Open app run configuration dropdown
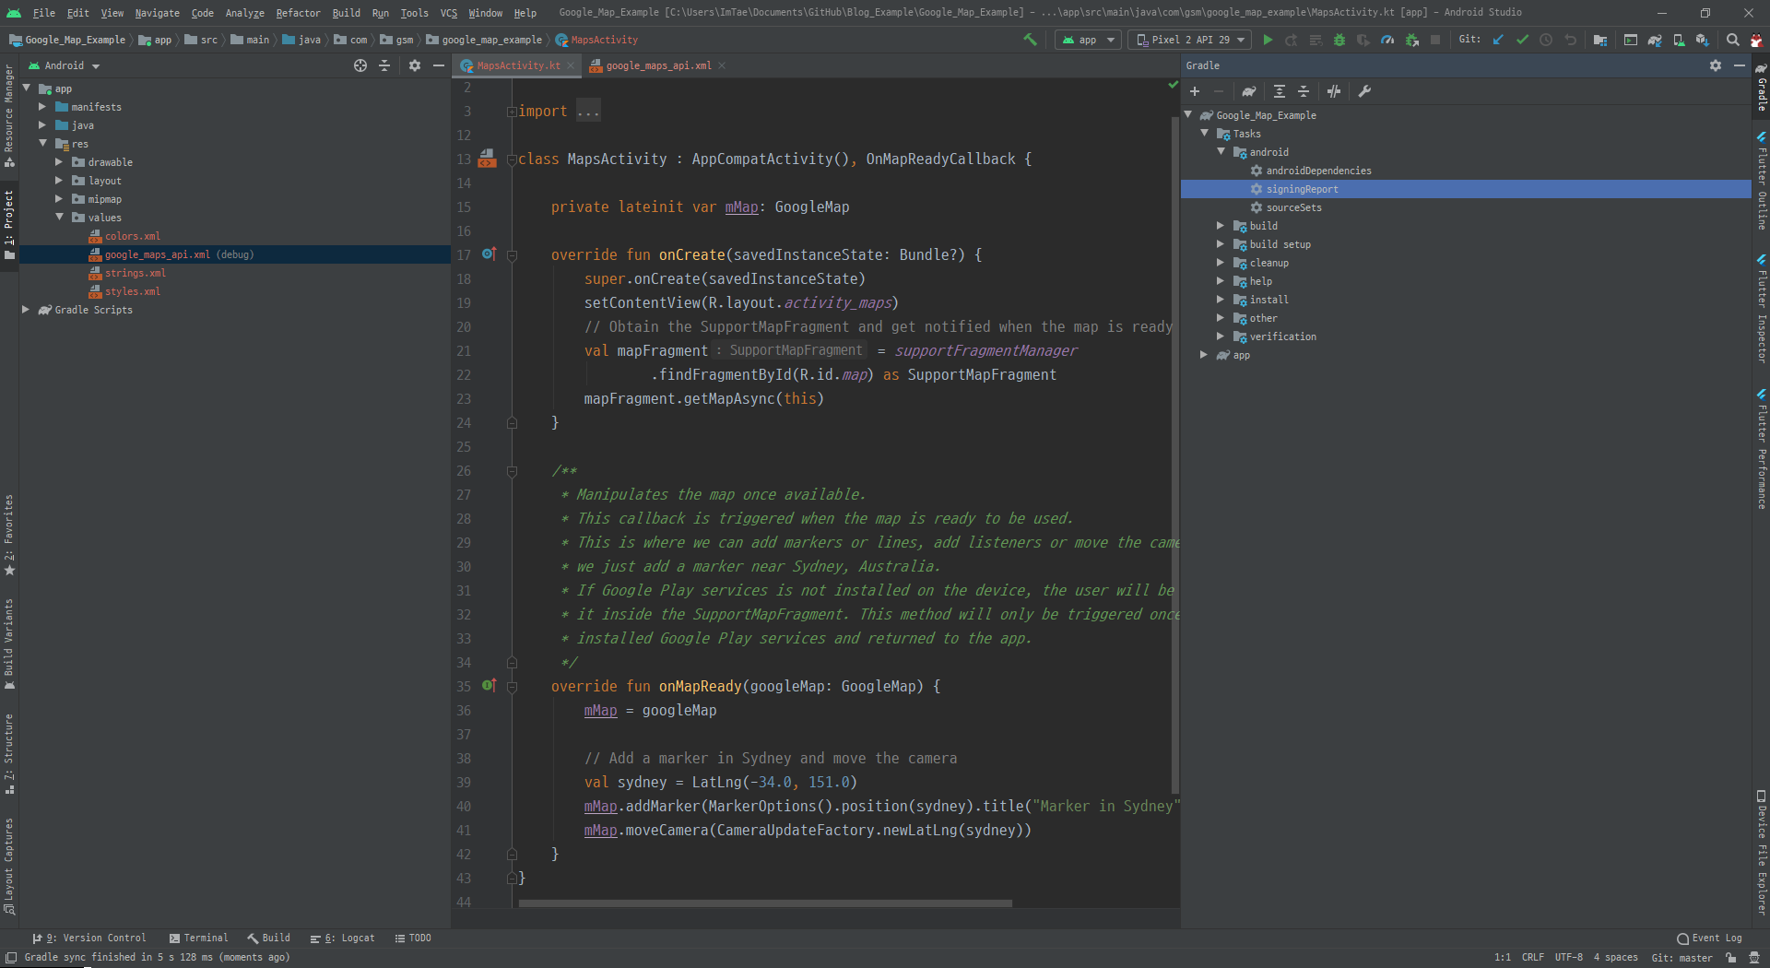The width and height of the screenshot is (1770, 968). (x=1089, y=40)
